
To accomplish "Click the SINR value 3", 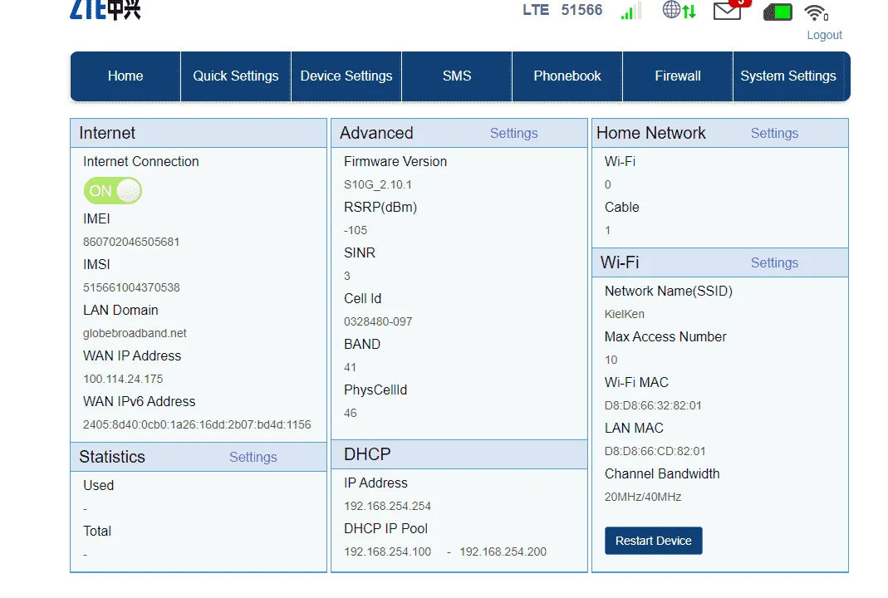I will pos(347,277).
